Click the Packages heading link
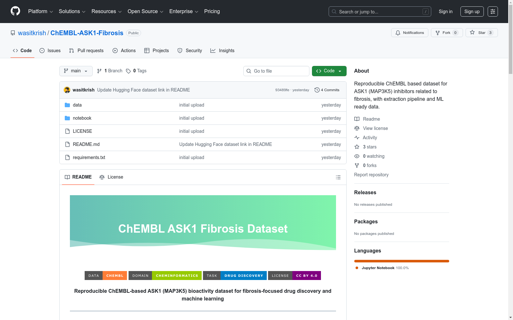This screenshot has height=320, width=513. pyautogui.click(x=366, y=221)
